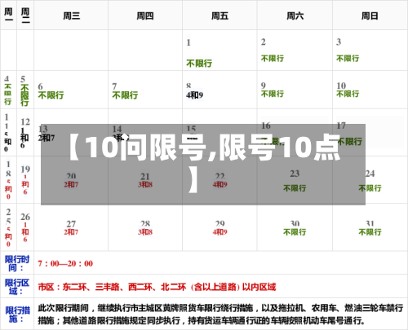Viewport: 408px width, 330px height.
Task: Click the 不限行 text for date 7
Action: pyautogui.click(x=125, y=95)
